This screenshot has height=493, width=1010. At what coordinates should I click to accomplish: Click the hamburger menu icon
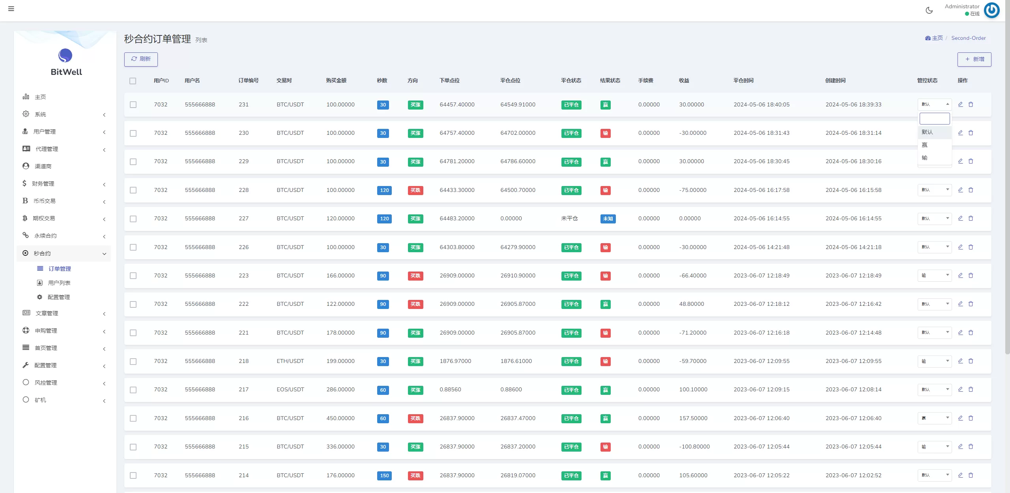[11, 9]
